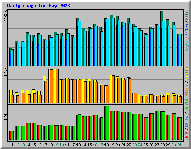Screen dimensions: 191x149
Task: Click day 18 on the x-axis
Action: (x=106, y=145)
